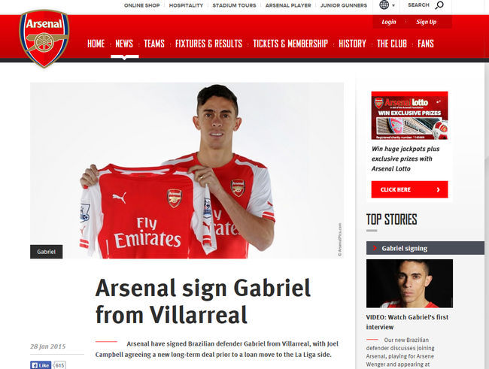Click the Arsenal crest logo

click(44, 38)
